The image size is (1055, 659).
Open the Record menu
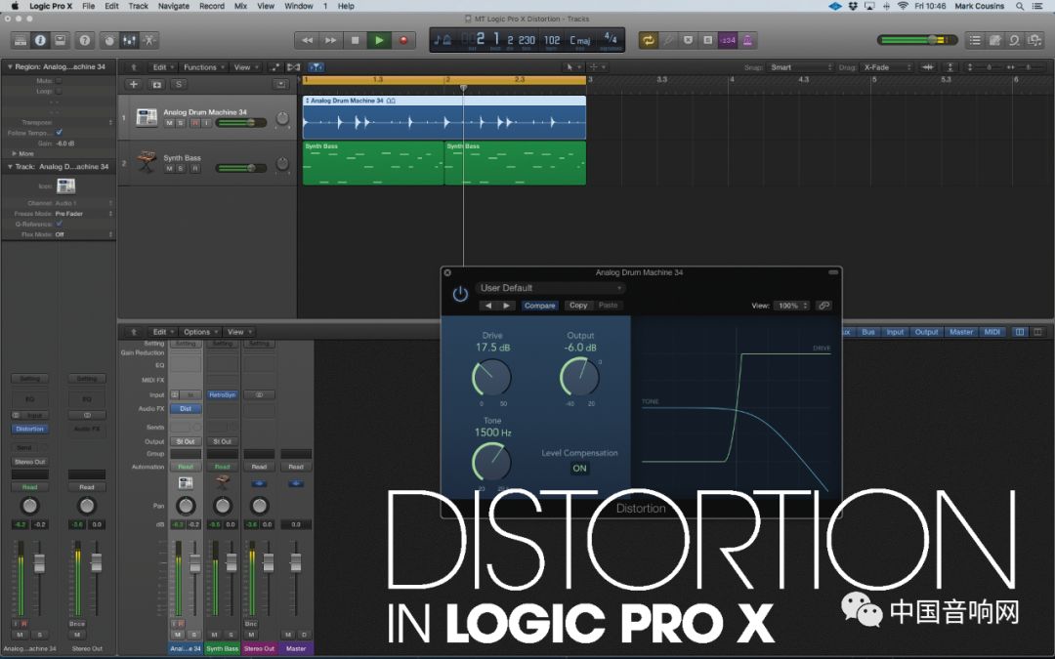click(x=212, y=6)
